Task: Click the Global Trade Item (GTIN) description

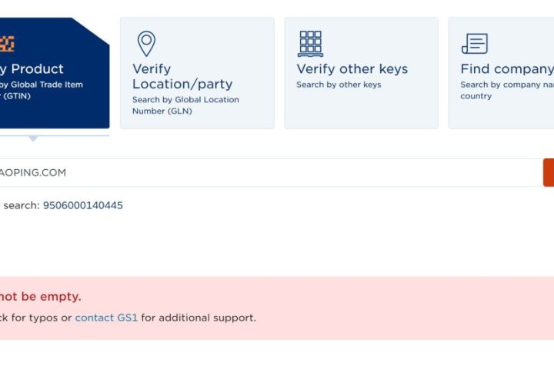Action: [x=41, y=90]
